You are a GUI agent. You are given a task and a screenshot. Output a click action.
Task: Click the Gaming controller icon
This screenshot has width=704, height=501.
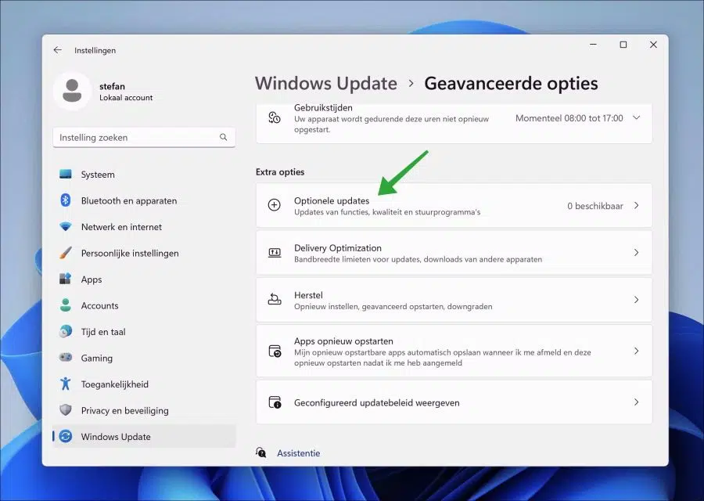(66, 358)
